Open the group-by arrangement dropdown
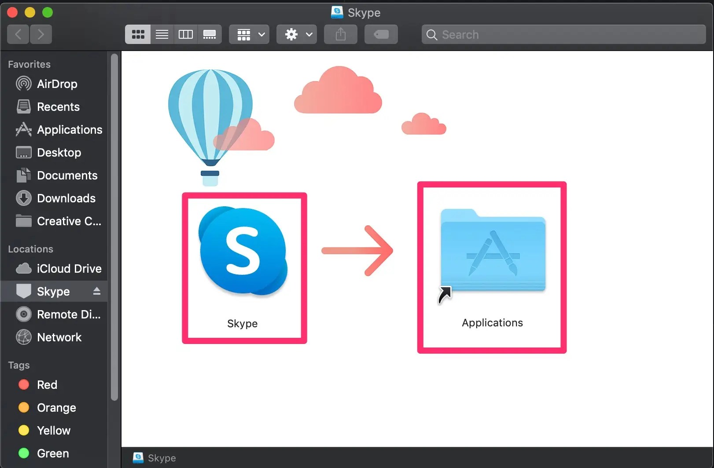This screenshot has width=714, height=468. 250,34
